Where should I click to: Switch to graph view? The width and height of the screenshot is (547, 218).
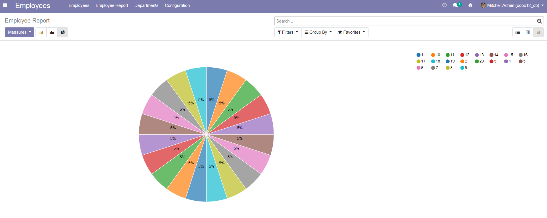point(538,32)
